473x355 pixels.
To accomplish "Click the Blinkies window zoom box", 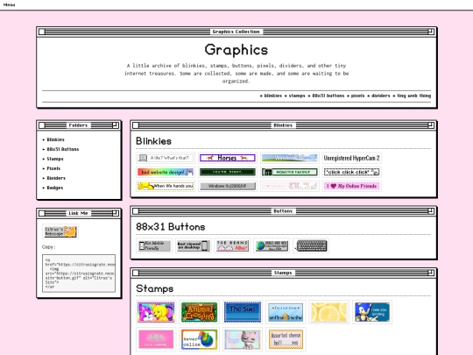I will click(431, 125).
